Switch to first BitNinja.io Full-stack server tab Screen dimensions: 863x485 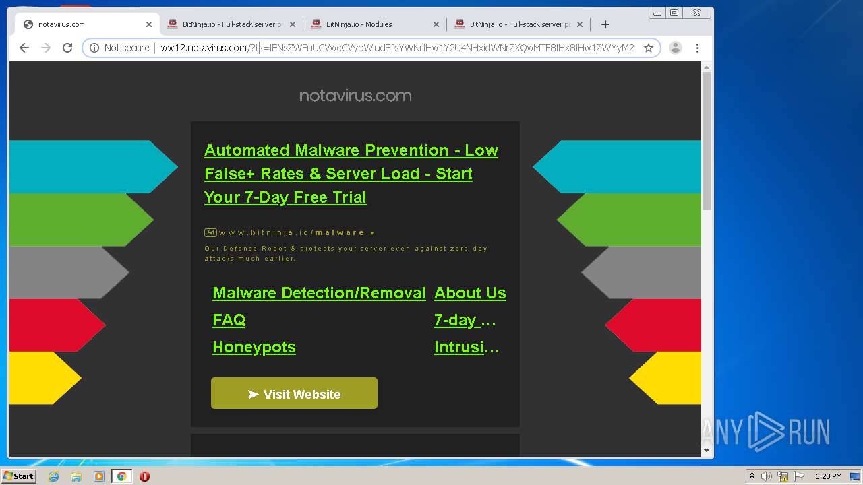pos(231,24)
